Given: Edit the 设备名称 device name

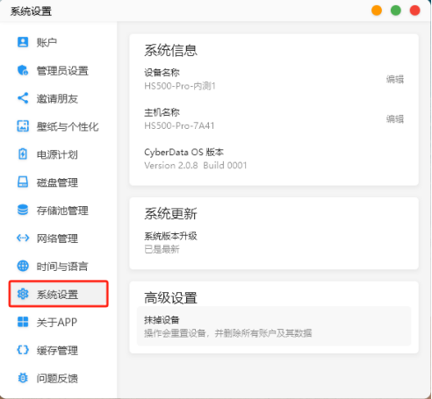Looking at the screenshot, I should (x=395, y=79).
